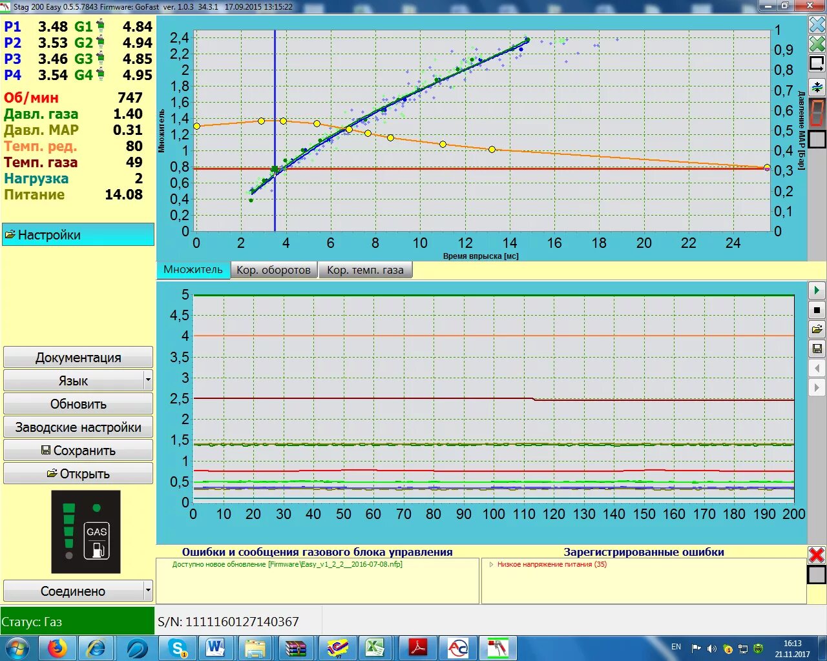
Task: Open WinRAR from the taskbar
Action: pyautogui.click(x=295, y=648)
